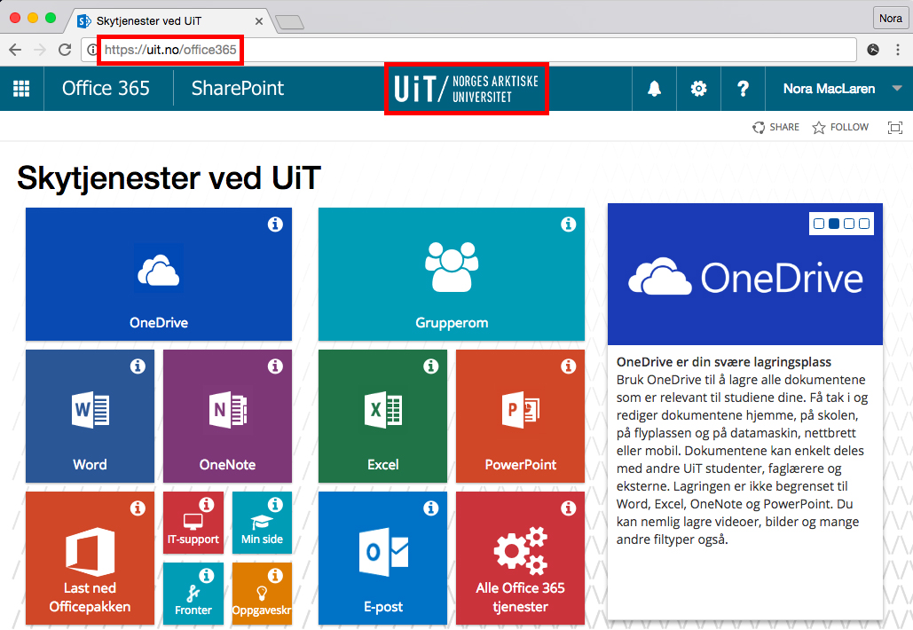
Task: Open the OneDrive tile
Action: (x=159, y=274)
